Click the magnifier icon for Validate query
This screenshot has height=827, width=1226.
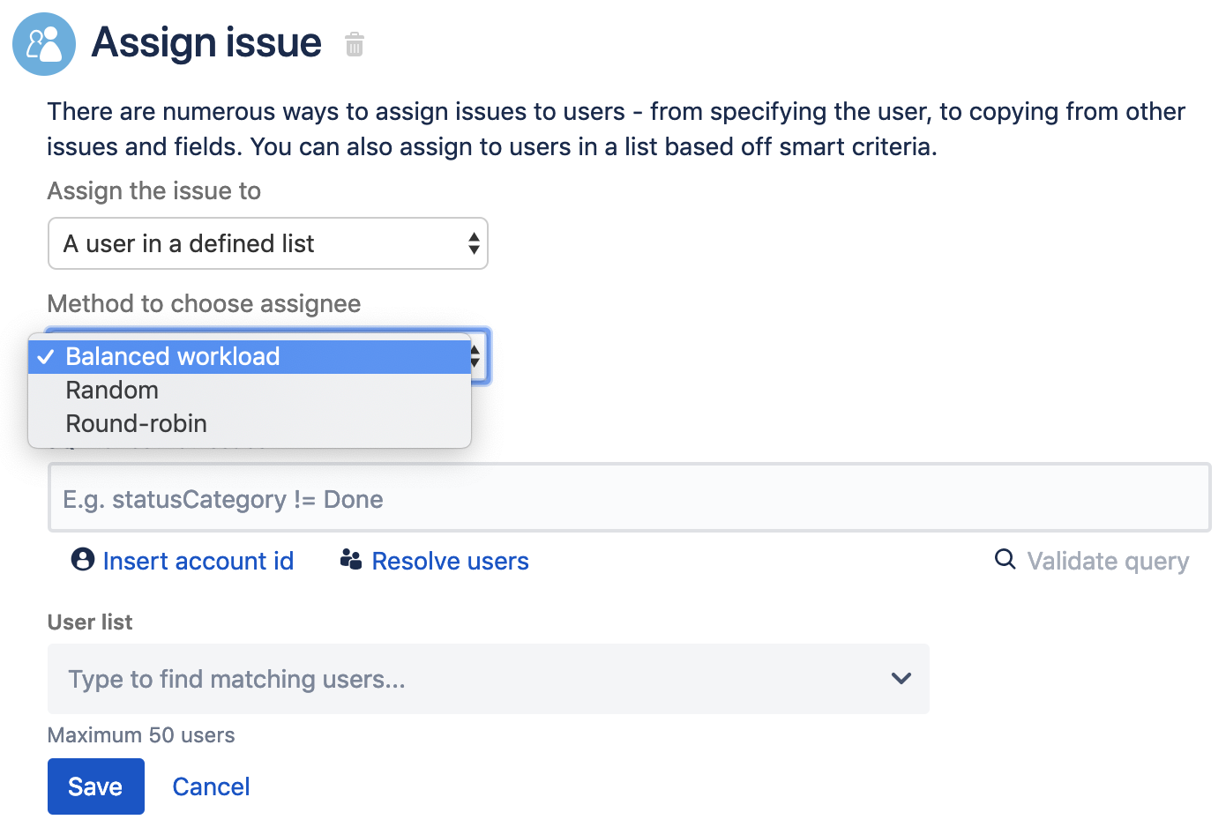click(x=1005, y=559)
